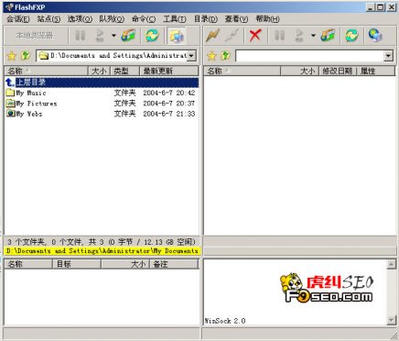Refresh the left local pane
This screenshot has height=341, width=399.
click(x=152, y=36)
